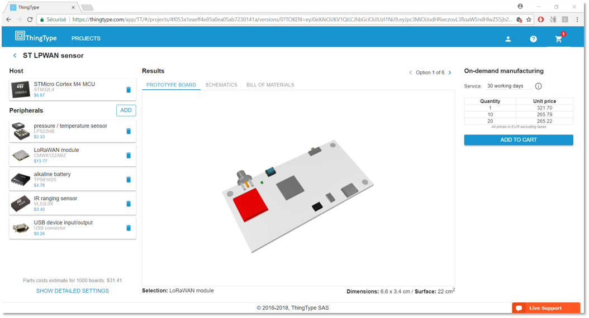Image resolution: width=589 pixels, height=318 pixels.
Task: Remove the alkaline battery peripheral
Action: pos(129,180)
